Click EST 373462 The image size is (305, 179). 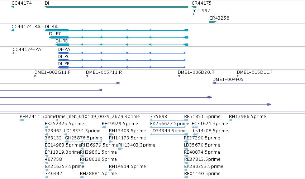point(53,131)
